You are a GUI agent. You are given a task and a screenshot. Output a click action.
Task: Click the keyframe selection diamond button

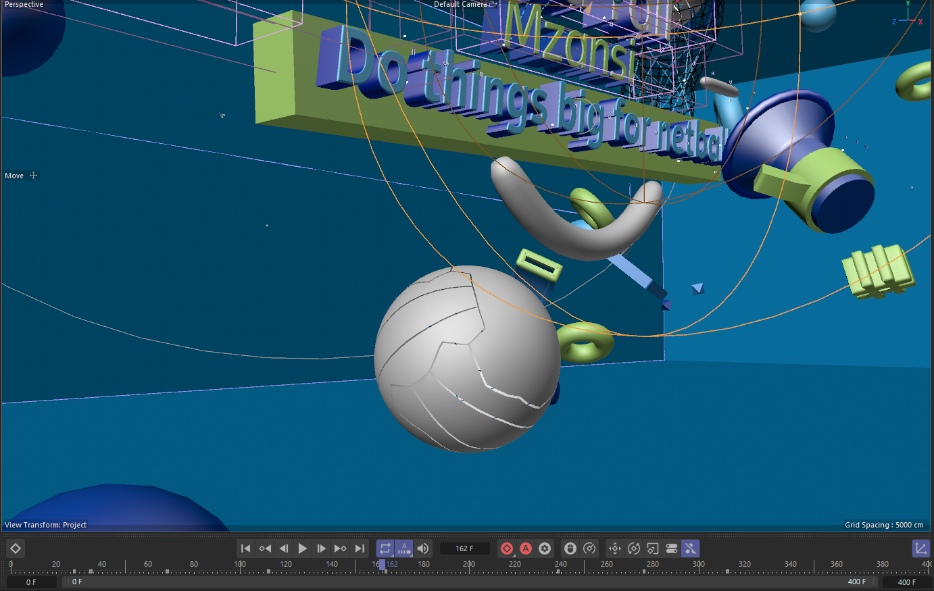(x=16, y=548)
